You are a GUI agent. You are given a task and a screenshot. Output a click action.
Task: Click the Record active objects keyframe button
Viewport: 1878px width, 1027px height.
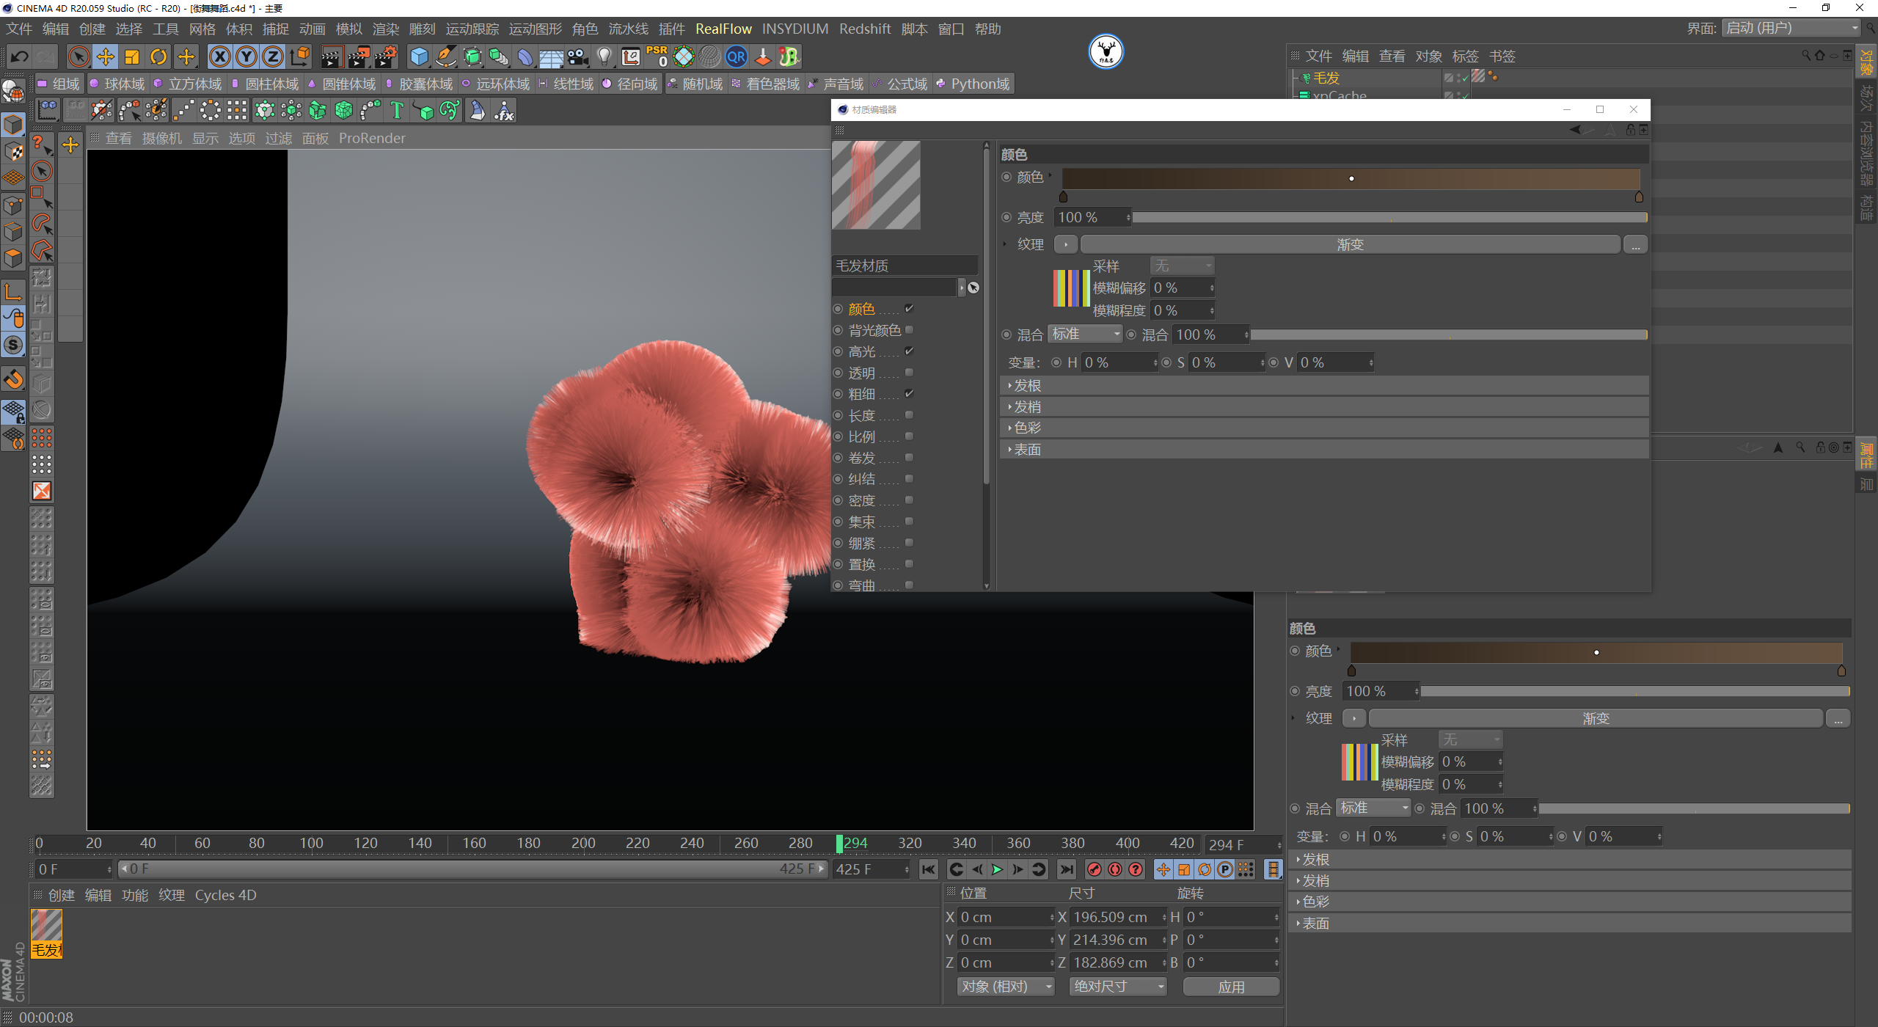[1094, 869]
